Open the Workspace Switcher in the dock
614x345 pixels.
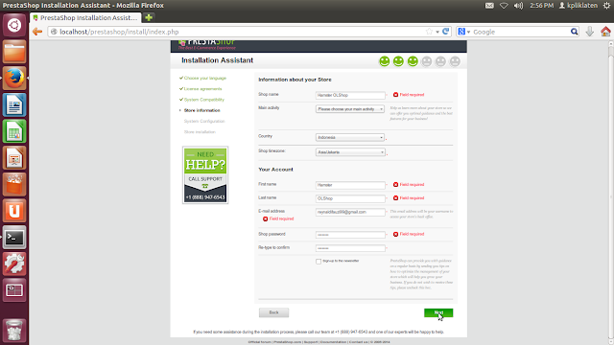point(14,290)
